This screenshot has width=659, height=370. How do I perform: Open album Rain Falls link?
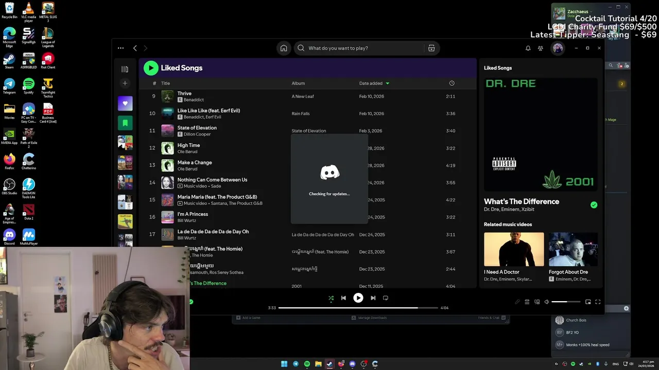point(301,114)
